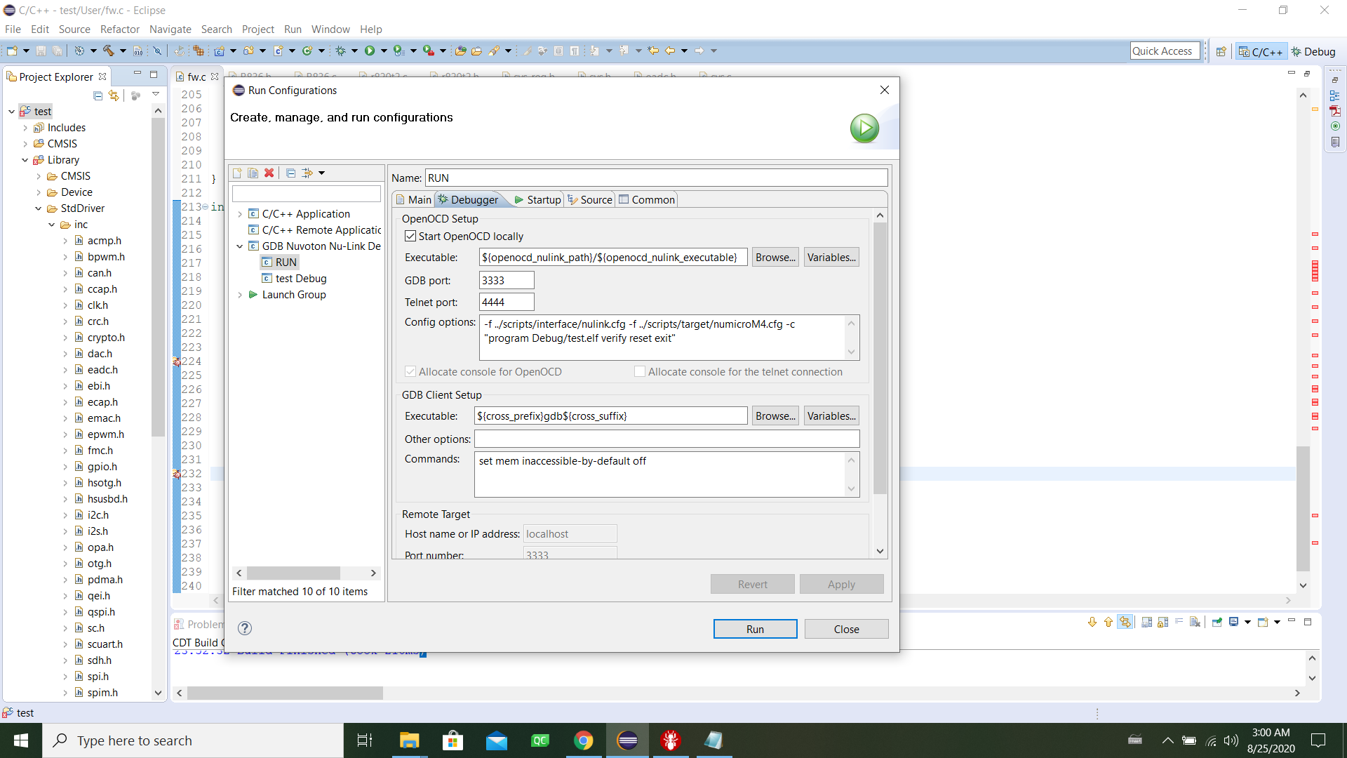Collapse the StdDriver folder in Project Explorer
The image size is (1347, 758).
click(x=38, y=208)
